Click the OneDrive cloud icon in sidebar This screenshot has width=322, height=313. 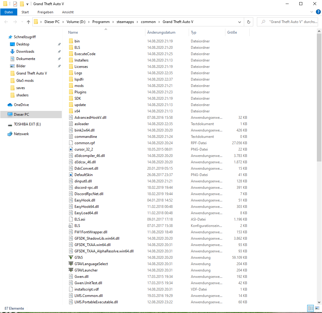point(10,105)
